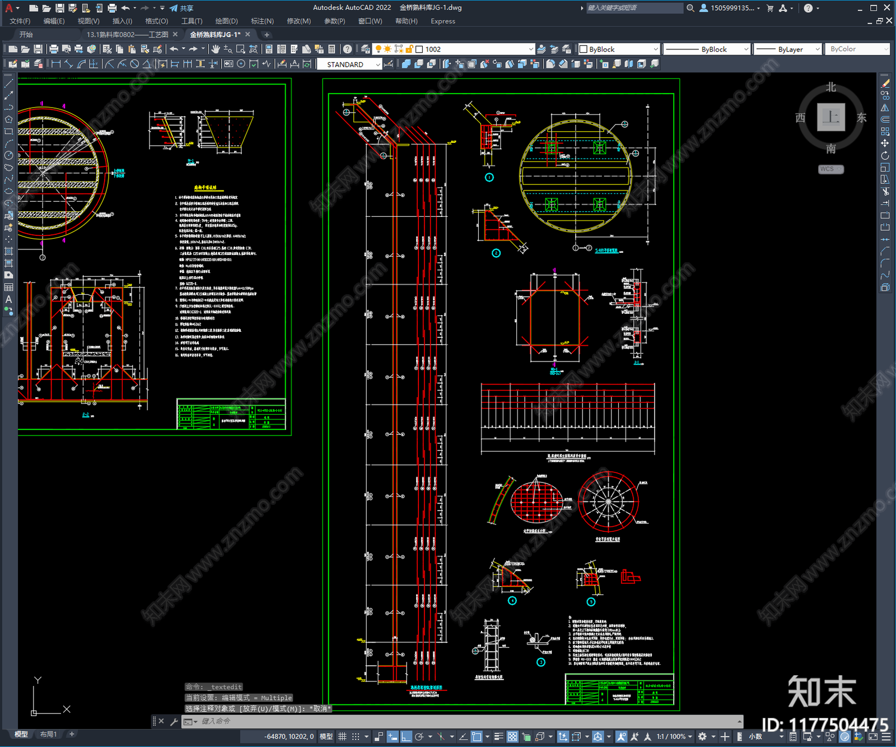
Task: Click the WCS button below the ViewCube
Action: tap(830, 169)
